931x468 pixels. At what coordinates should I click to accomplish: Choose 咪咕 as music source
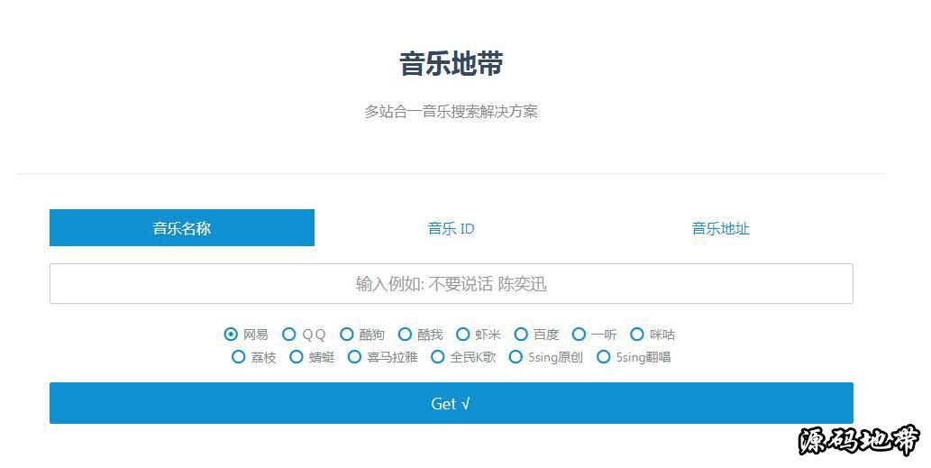637,335
